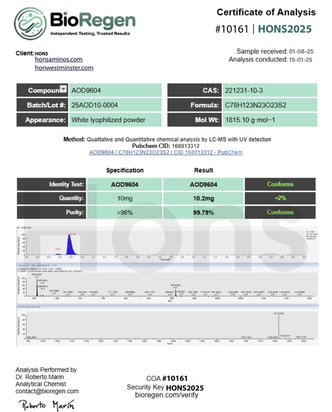The width and height of the screenshot is (332, 412).
Task: Click "Conforms" in the Identity Test row
Action: click(x=280, y=184)
